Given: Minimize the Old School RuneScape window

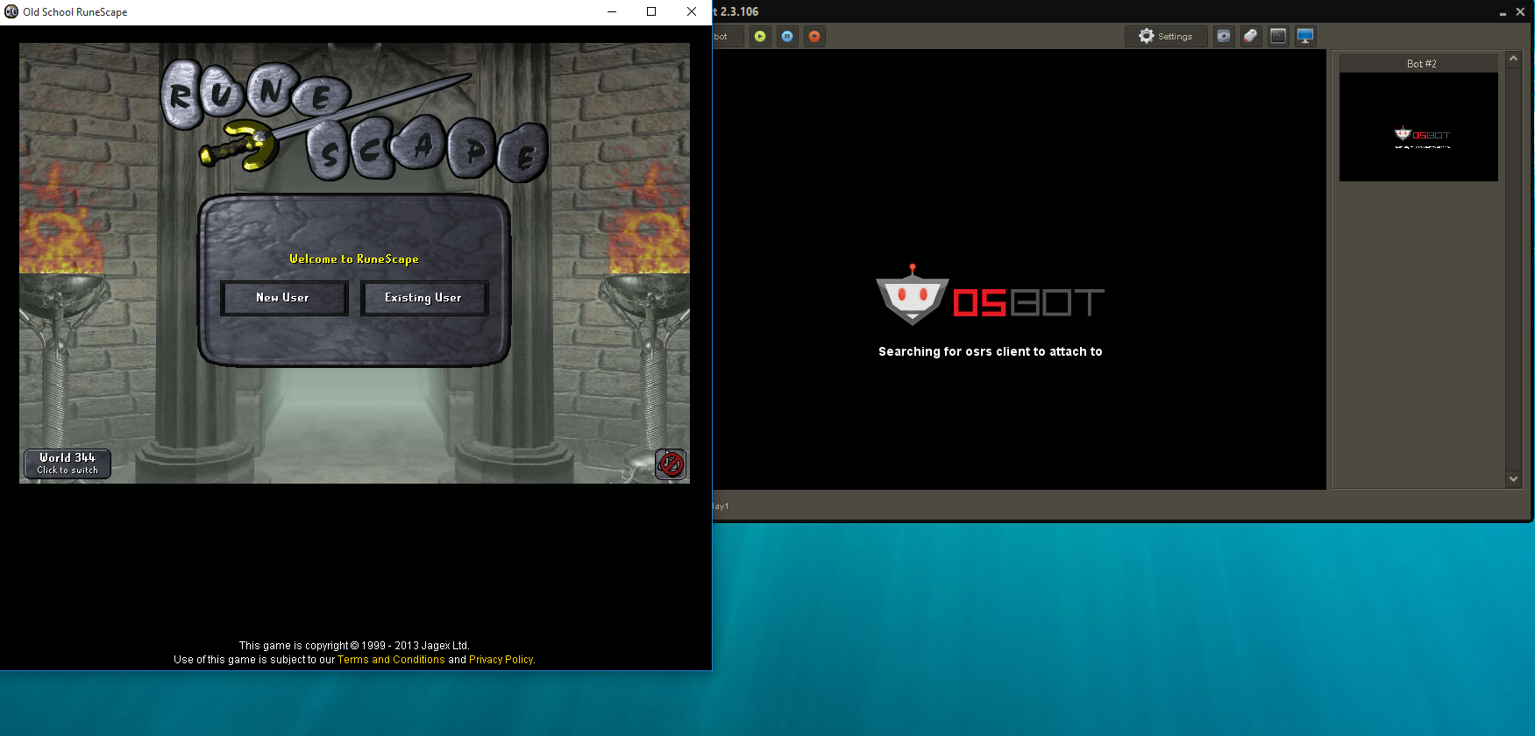Looking at the screenshot, I should point(612,11).
